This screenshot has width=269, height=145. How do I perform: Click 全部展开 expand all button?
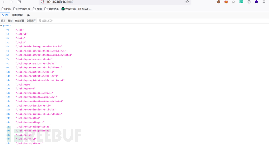[x=31, y=21]
